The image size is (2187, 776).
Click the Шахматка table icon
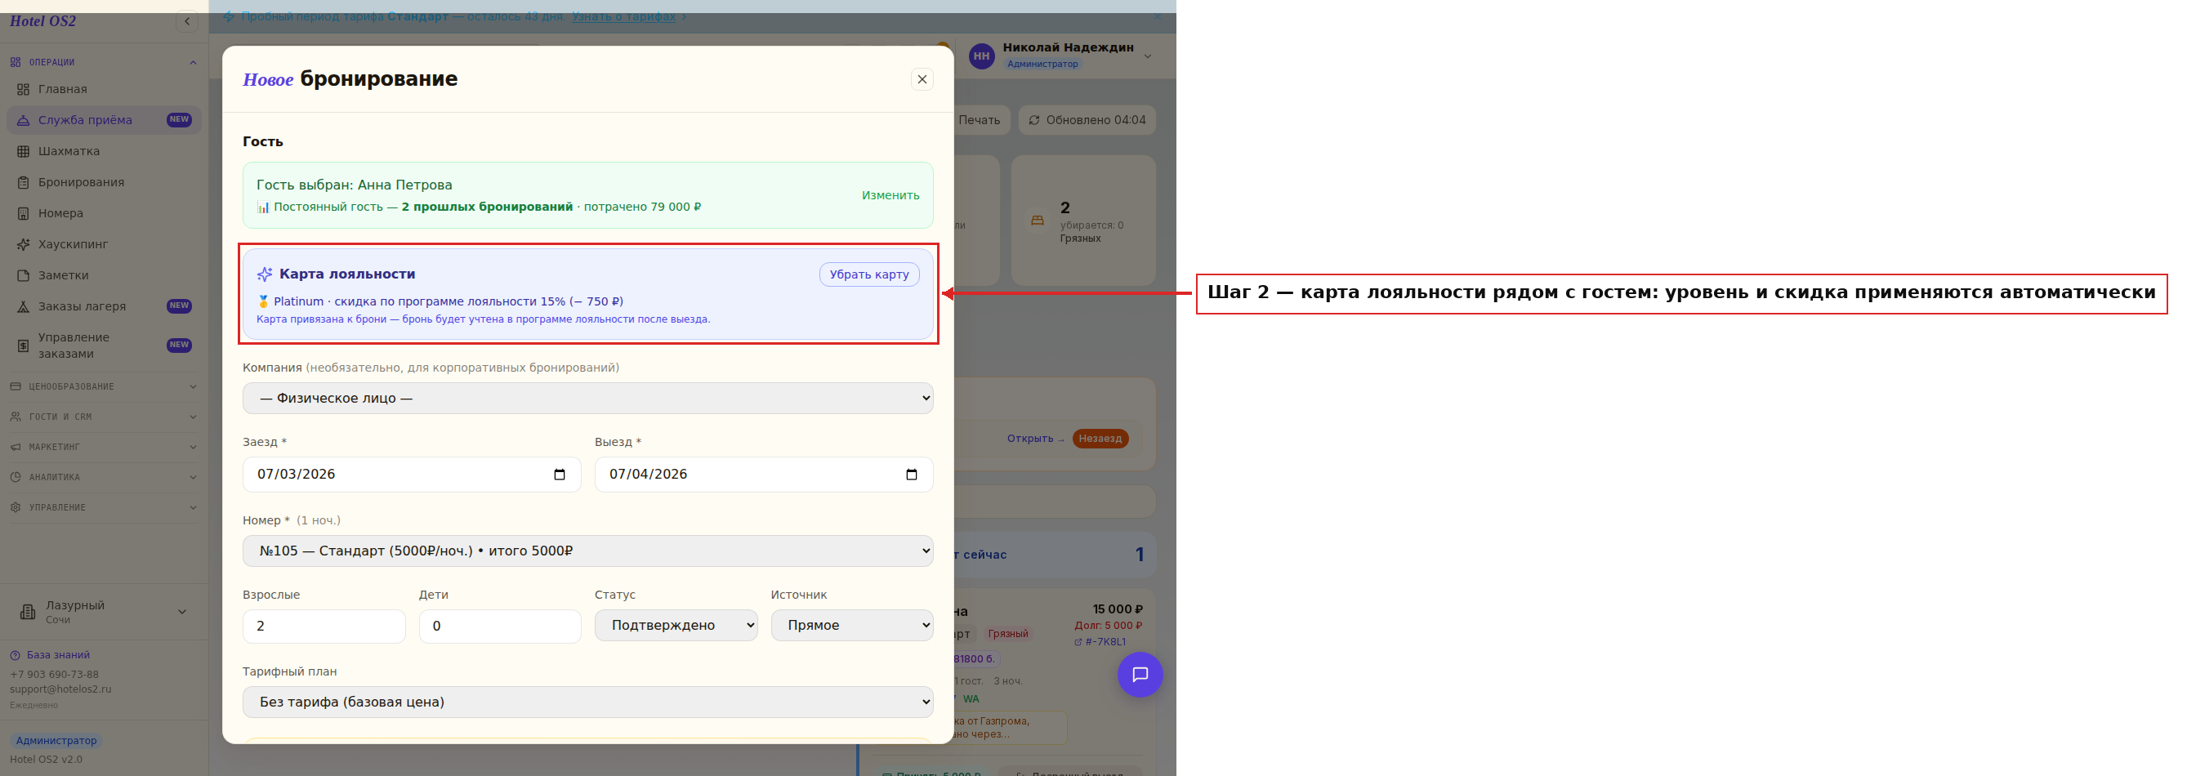[x=23, y=151]
